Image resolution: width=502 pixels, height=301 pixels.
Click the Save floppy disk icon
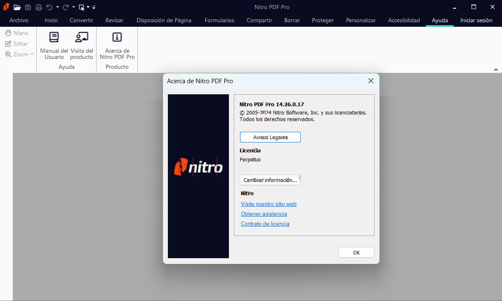(x=28, y=7)
